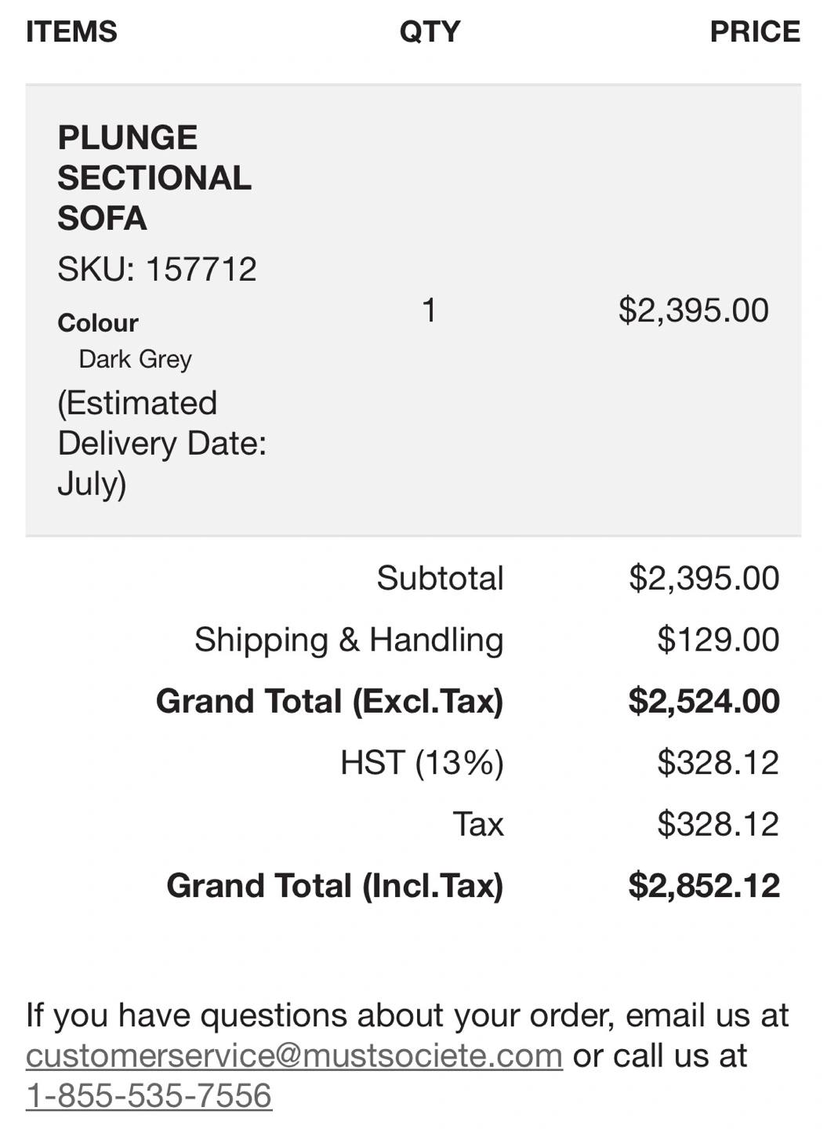Click the sofa item price in the PRICE column
827x1129 pixels.
pos(693,310)
